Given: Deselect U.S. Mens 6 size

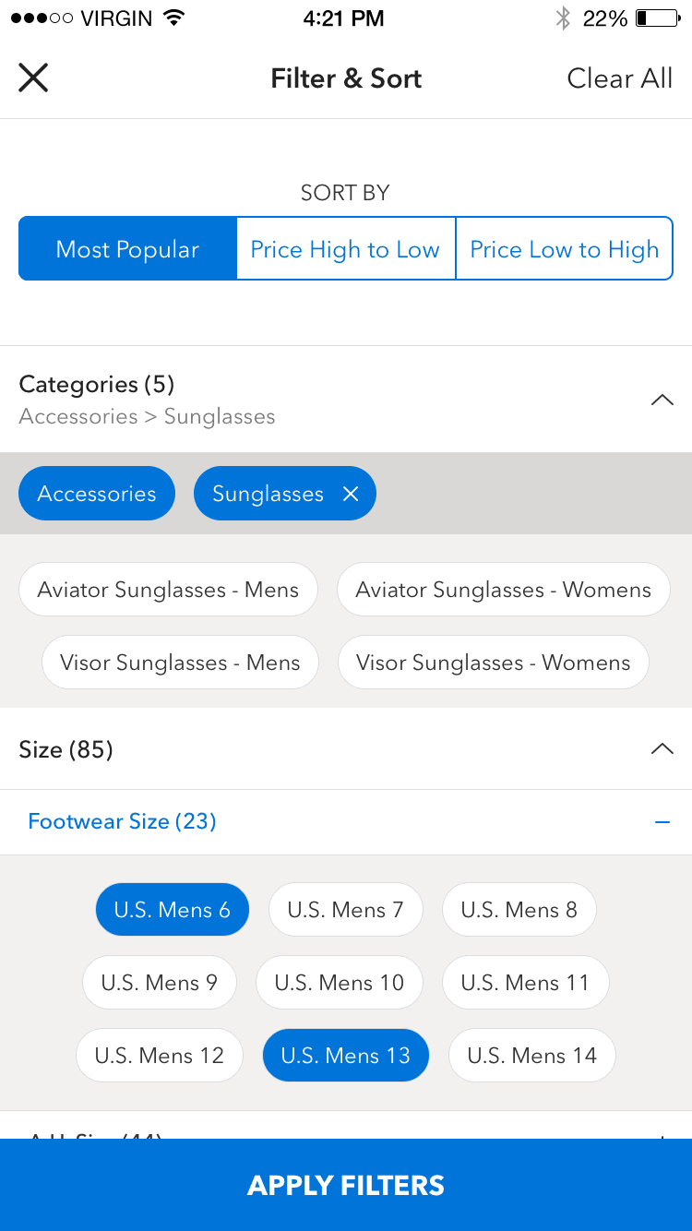Looking at the screenshot, I should click(x=172, y=910).
